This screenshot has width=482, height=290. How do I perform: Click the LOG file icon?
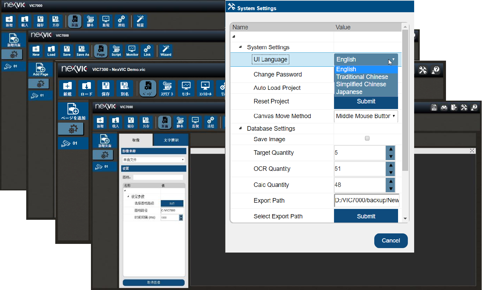point(434,107)
